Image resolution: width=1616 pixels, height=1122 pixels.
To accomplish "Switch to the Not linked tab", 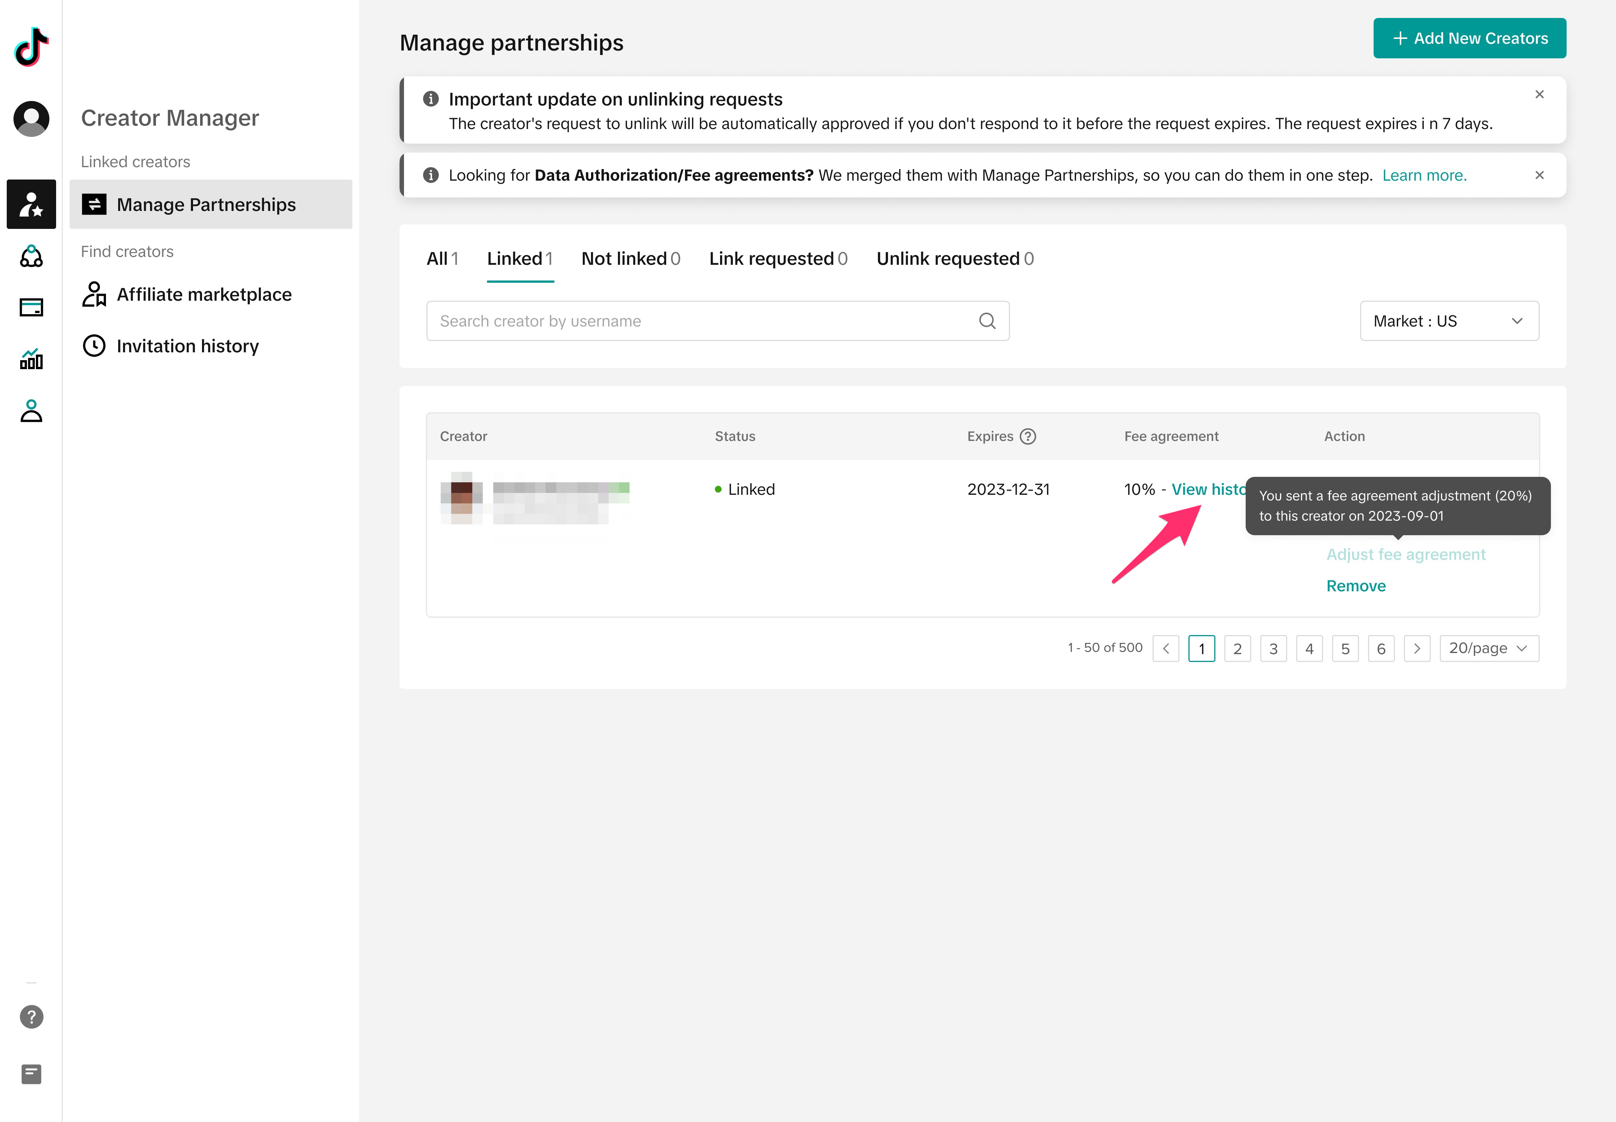I will tap(630, 259).
